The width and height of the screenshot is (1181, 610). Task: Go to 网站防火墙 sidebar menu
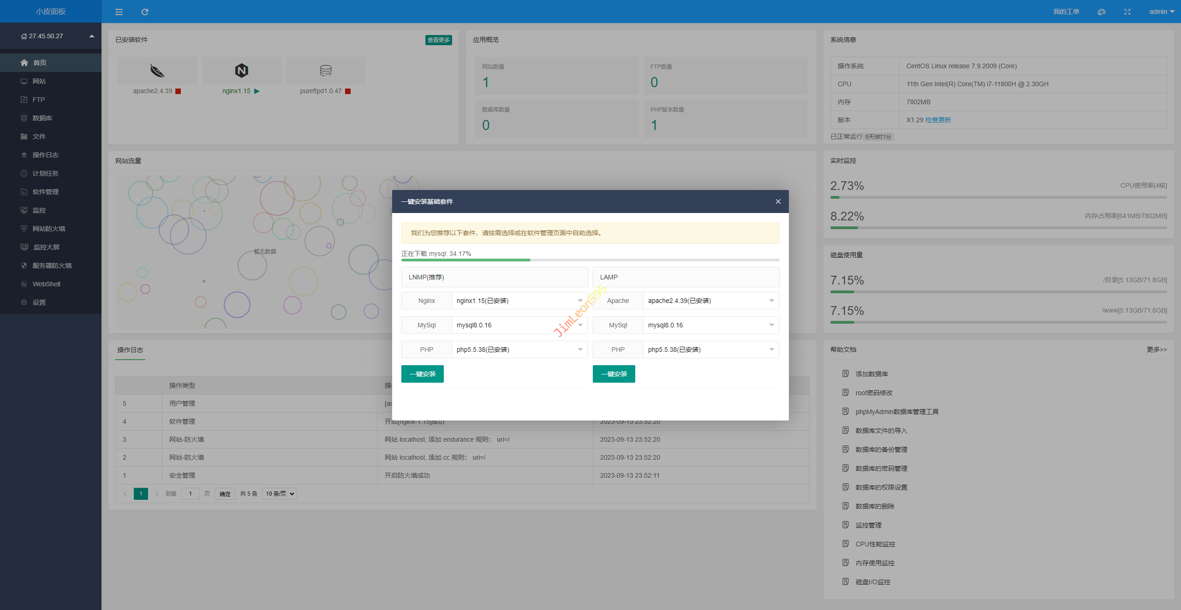pos(48,229)
